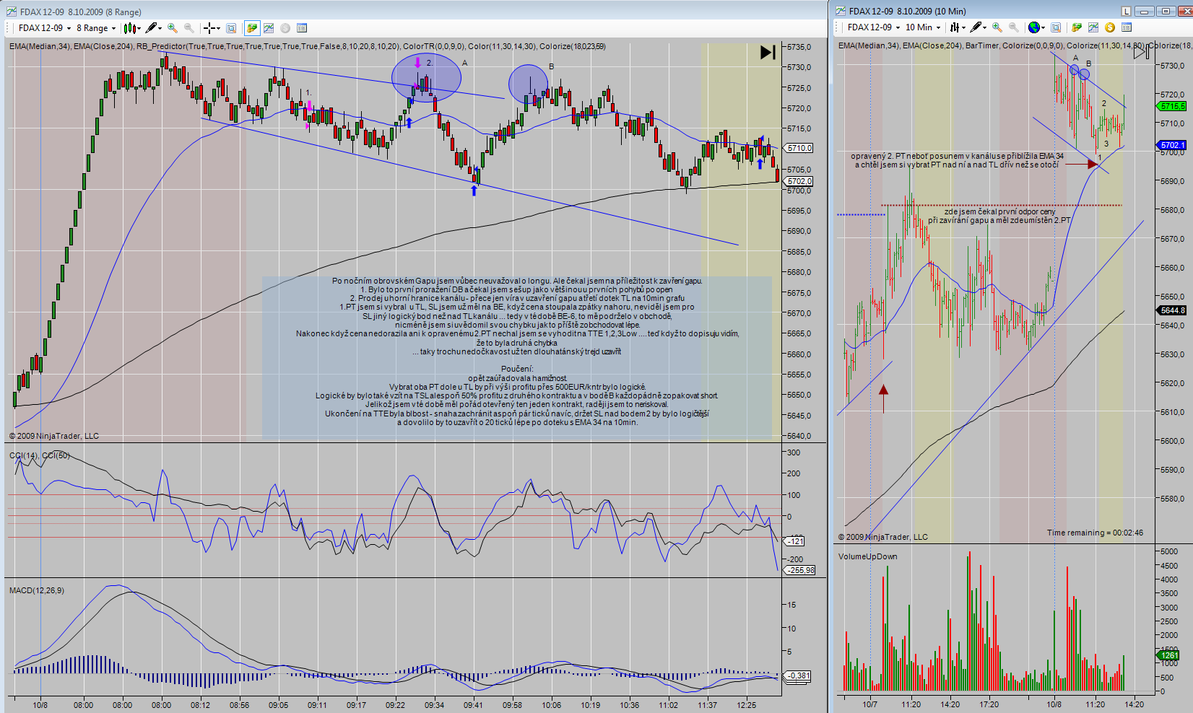Screen dimensions: 1193x713
Task: Click the 5710,0 price marker on 8 Range axis
Action: (799, 148)
